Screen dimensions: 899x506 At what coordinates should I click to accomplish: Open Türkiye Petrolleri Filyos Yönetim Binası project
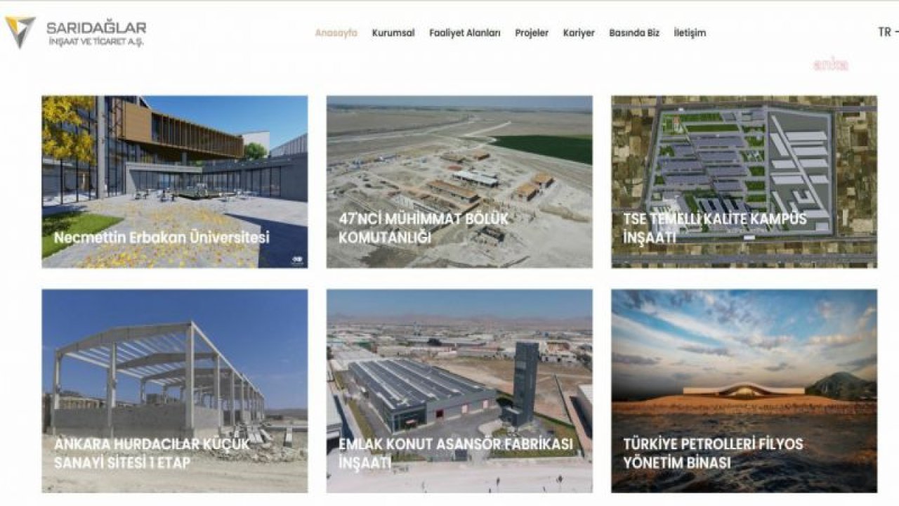coord(744,391)
